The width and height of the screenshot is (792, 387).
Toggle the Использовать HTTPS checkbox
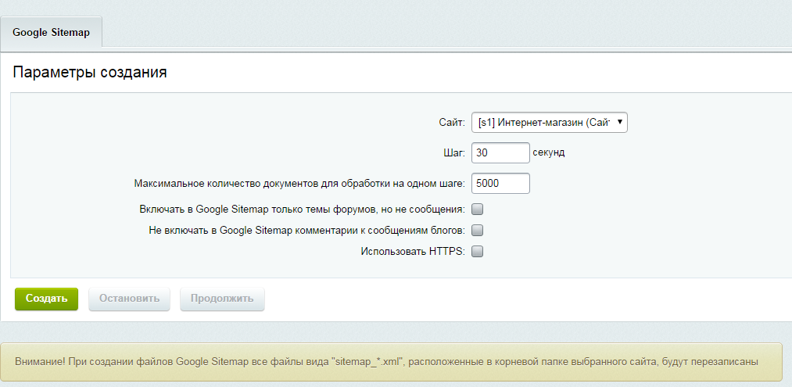coord(478,252)
